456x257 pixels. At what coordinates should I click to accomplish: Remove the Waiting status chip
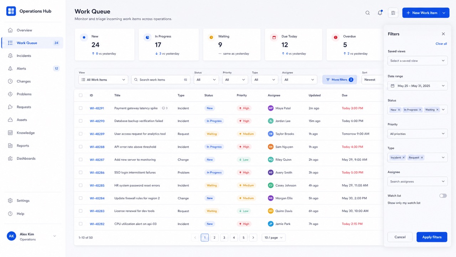click(437, 110)
